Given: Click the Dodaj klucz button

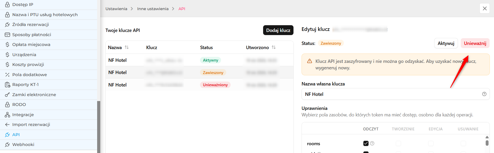Looking at the screenshot, I should (x=278, y=30).
